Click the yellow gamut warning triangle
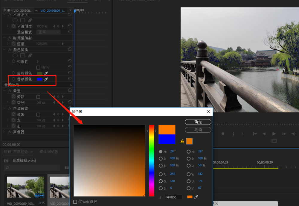 [x=182, y=141]
